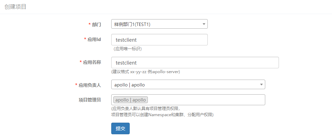
Task: Click the red asterisk beside 应用名称
Action: click(x=80, y=63)
